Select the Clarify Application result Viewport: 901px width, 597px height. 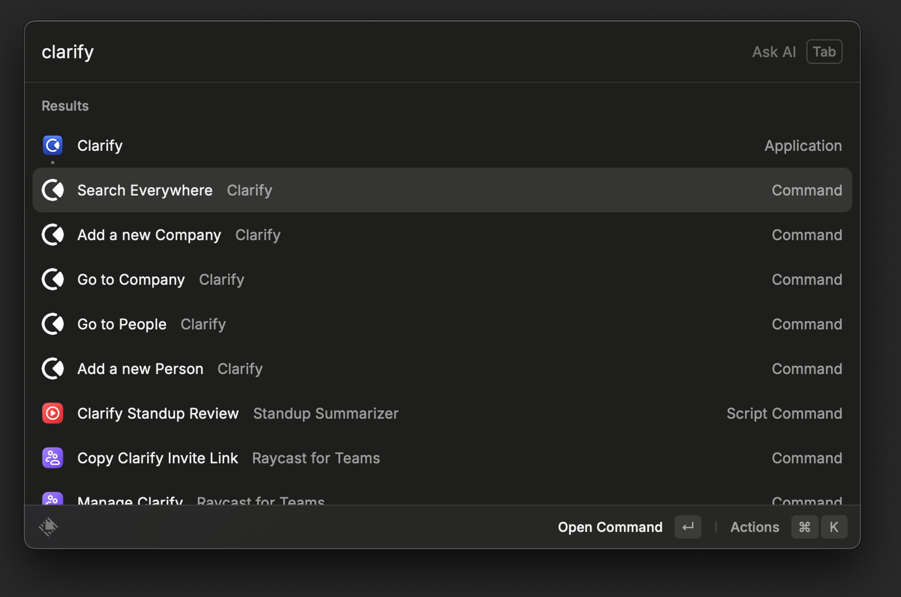pos(100,146)
